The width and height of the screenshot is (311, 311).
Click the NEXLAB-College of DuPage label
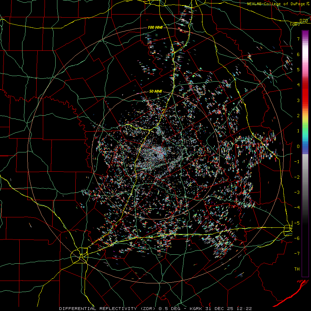pyautogui.click(x=276, y=4)
